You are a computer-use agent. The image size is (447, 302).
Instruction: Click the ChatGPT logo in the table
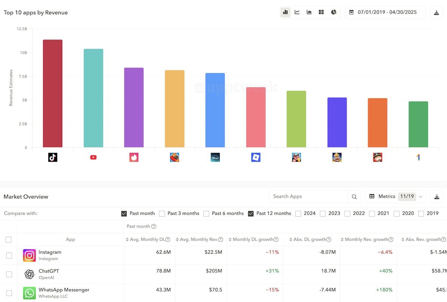pyautogui.click(x=29, y=274)
